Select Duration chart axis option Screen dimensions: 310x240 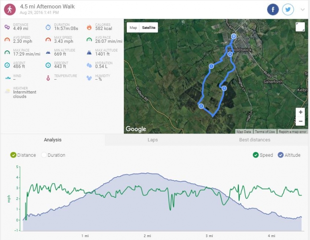point(44,155)
